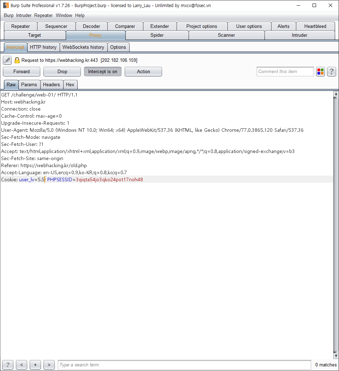
Task: Click the request editor vertical scrollbar track
Action: [336, 225]
